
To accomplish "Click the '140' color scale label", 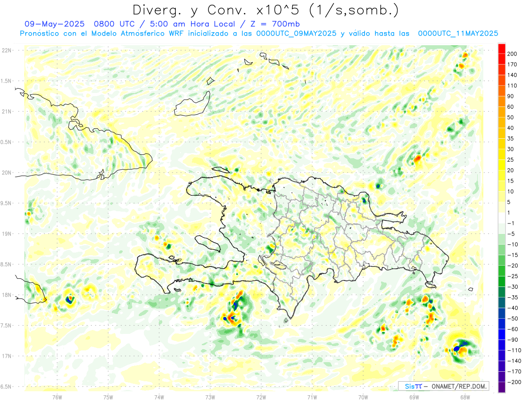I will [x=512, y=75].
